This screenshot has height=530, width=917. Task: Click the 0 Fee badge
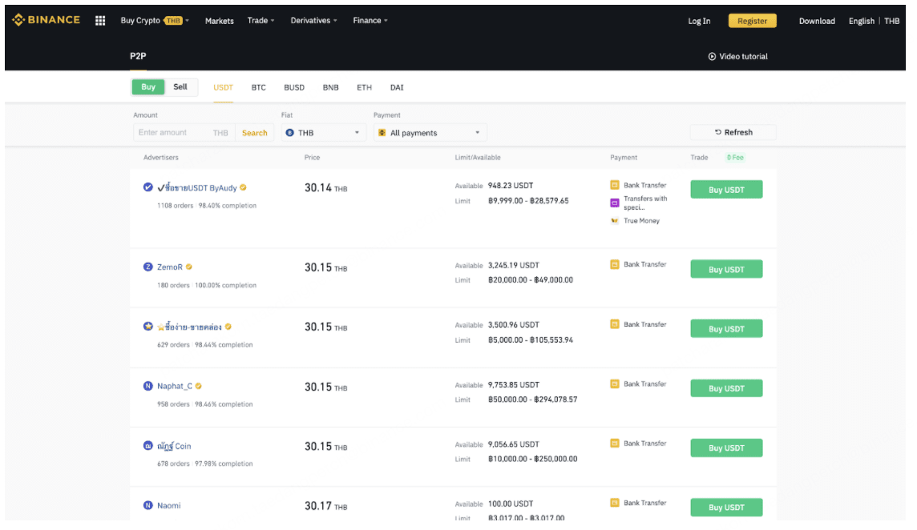point(735,157)
